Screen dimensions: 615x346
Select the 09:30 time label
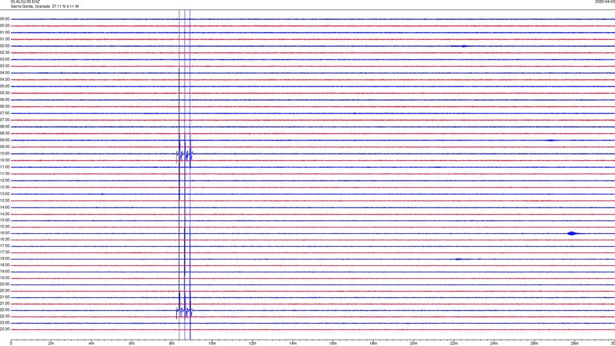[x=4, y=147]
